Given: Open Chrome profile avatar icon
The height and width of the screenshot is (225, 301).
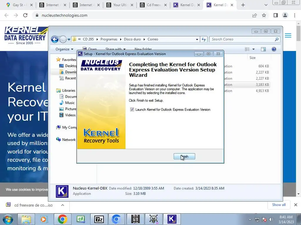Looking at the screenshot, I should [x=285, y=15].
